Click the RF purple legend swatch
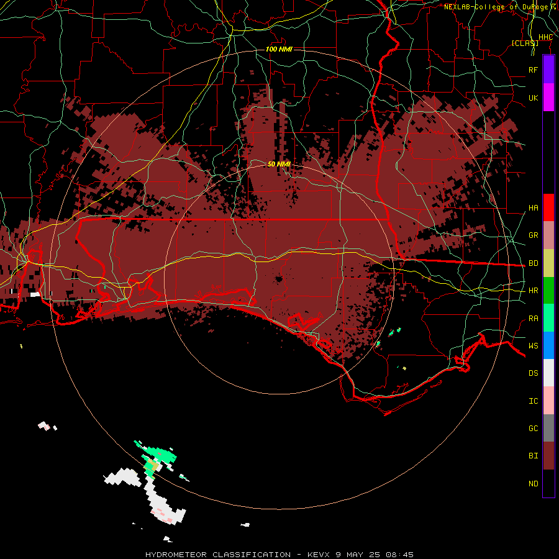Image resolution: width=559 pixels, height=559 pixels. (x=548, y=70)
